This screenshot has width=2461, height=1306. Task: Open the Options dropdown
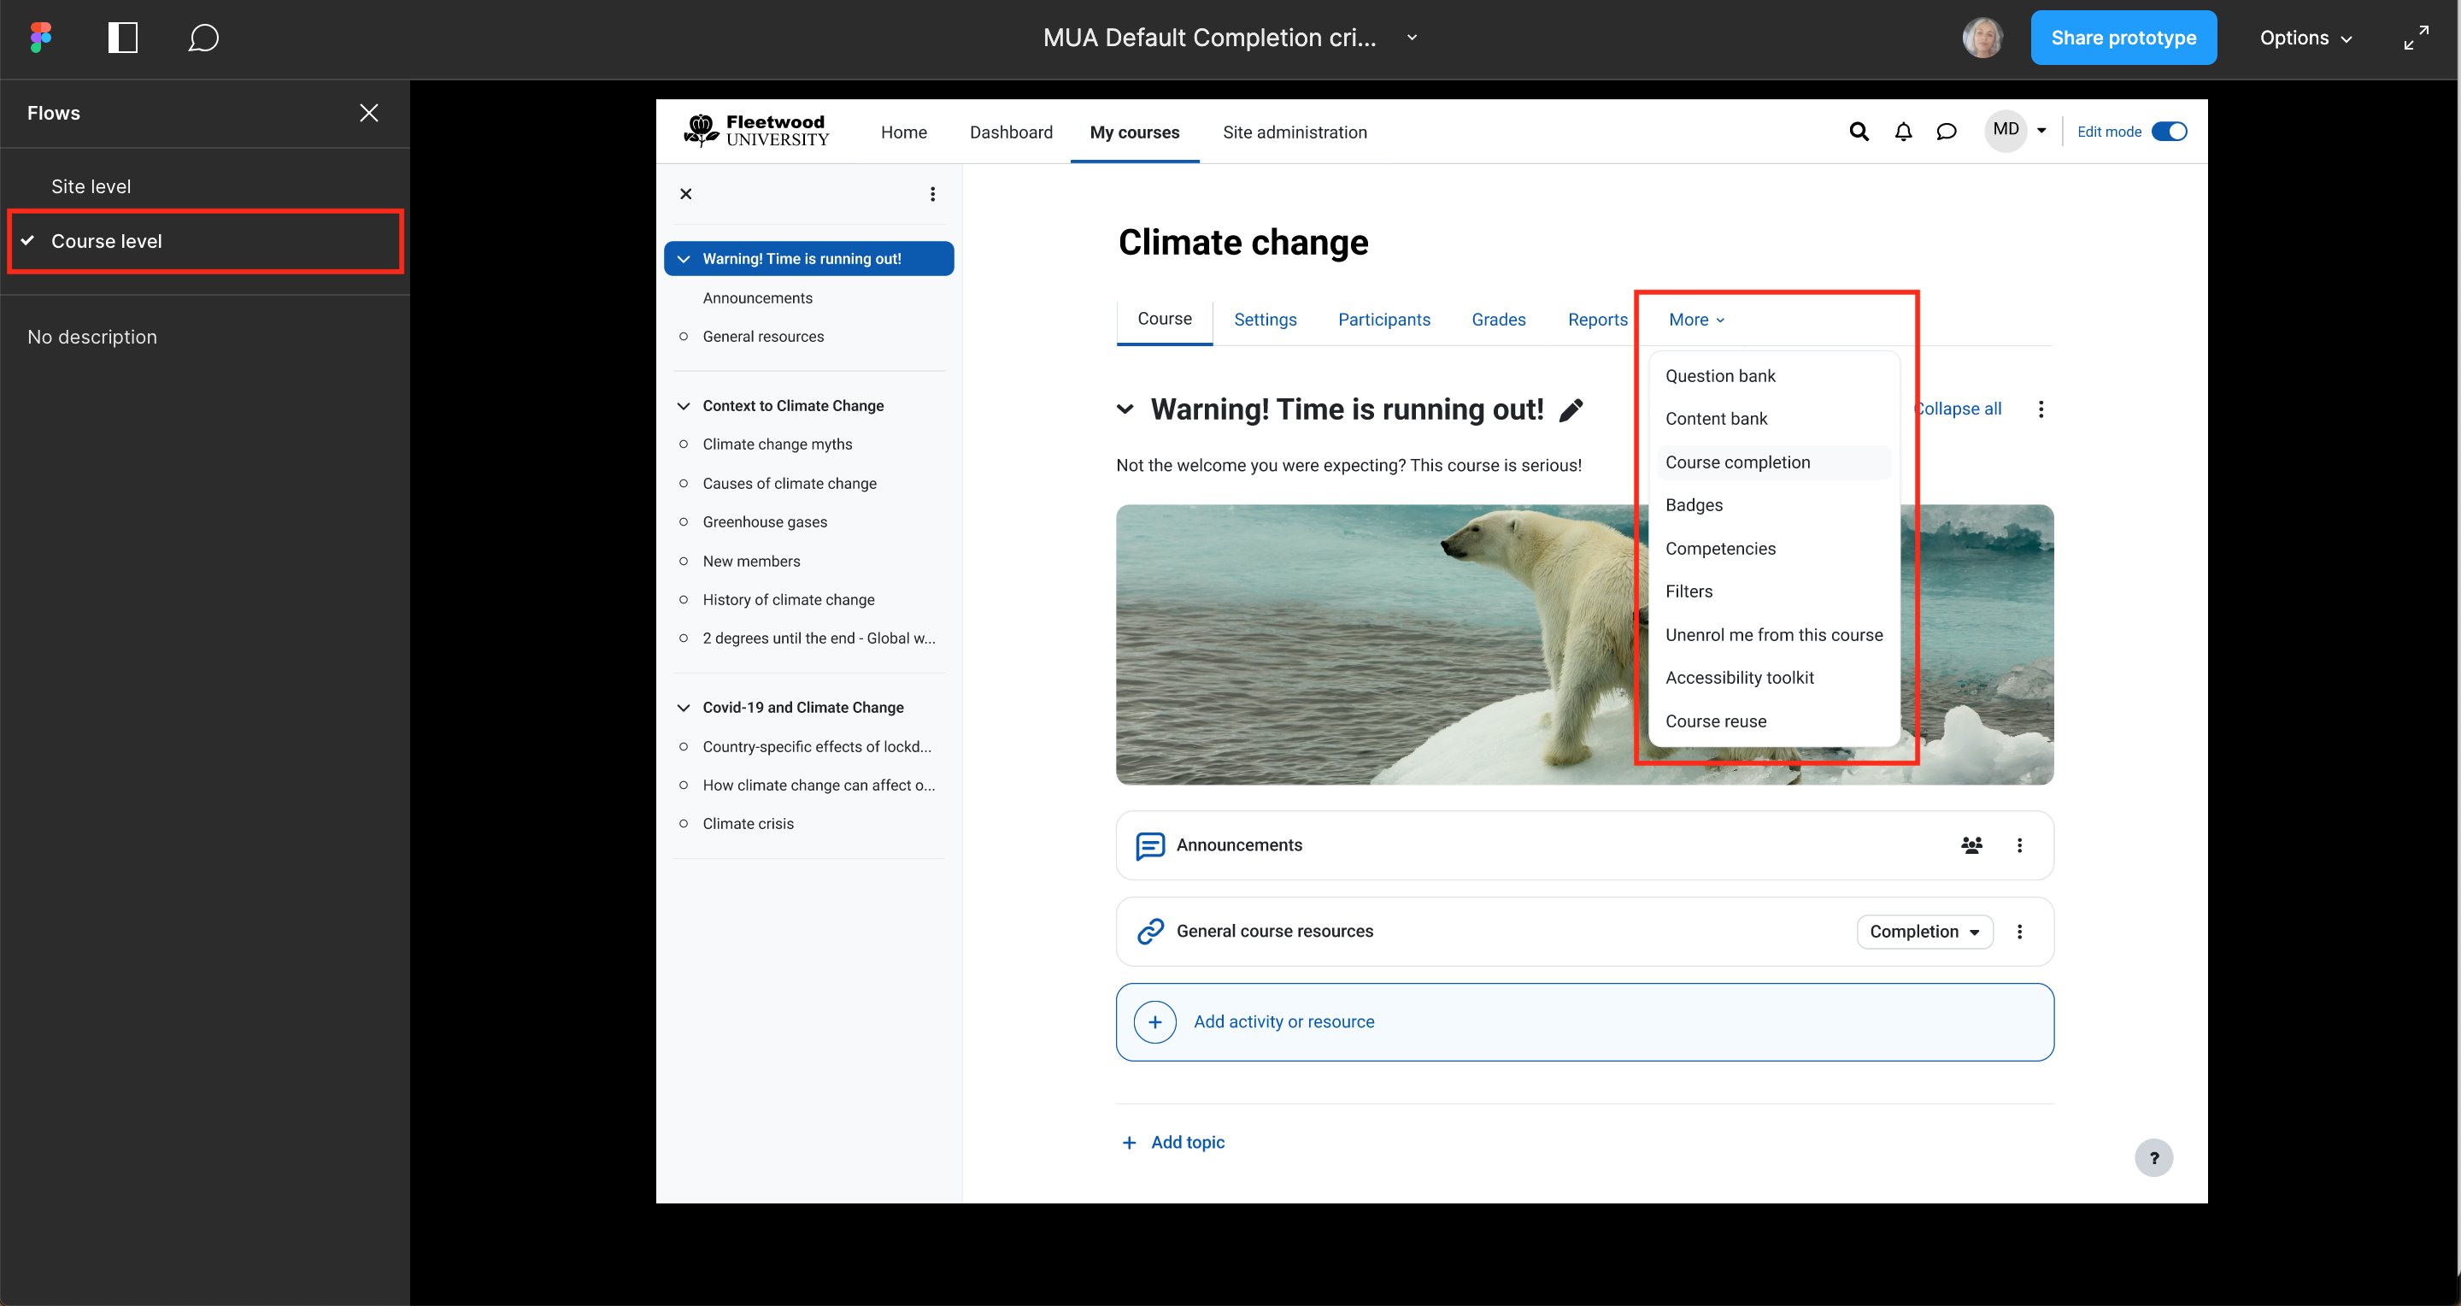pos(2305,38)
